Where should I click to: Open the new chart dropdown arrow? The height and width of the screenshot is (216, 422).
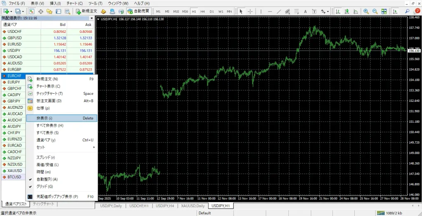click(x=11, y=11)
